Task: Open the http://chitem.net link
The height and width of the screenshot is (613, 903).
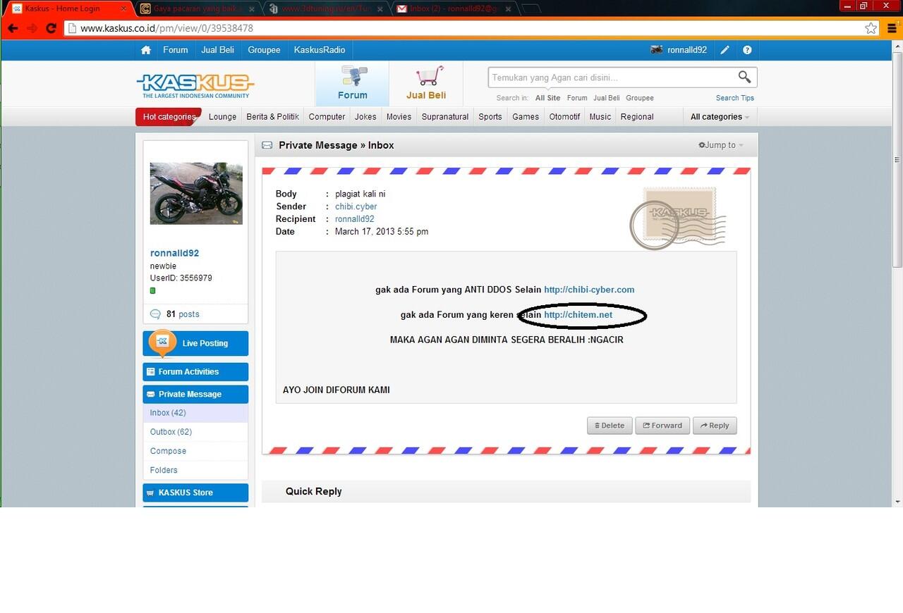Action: (x=578, y=315)
